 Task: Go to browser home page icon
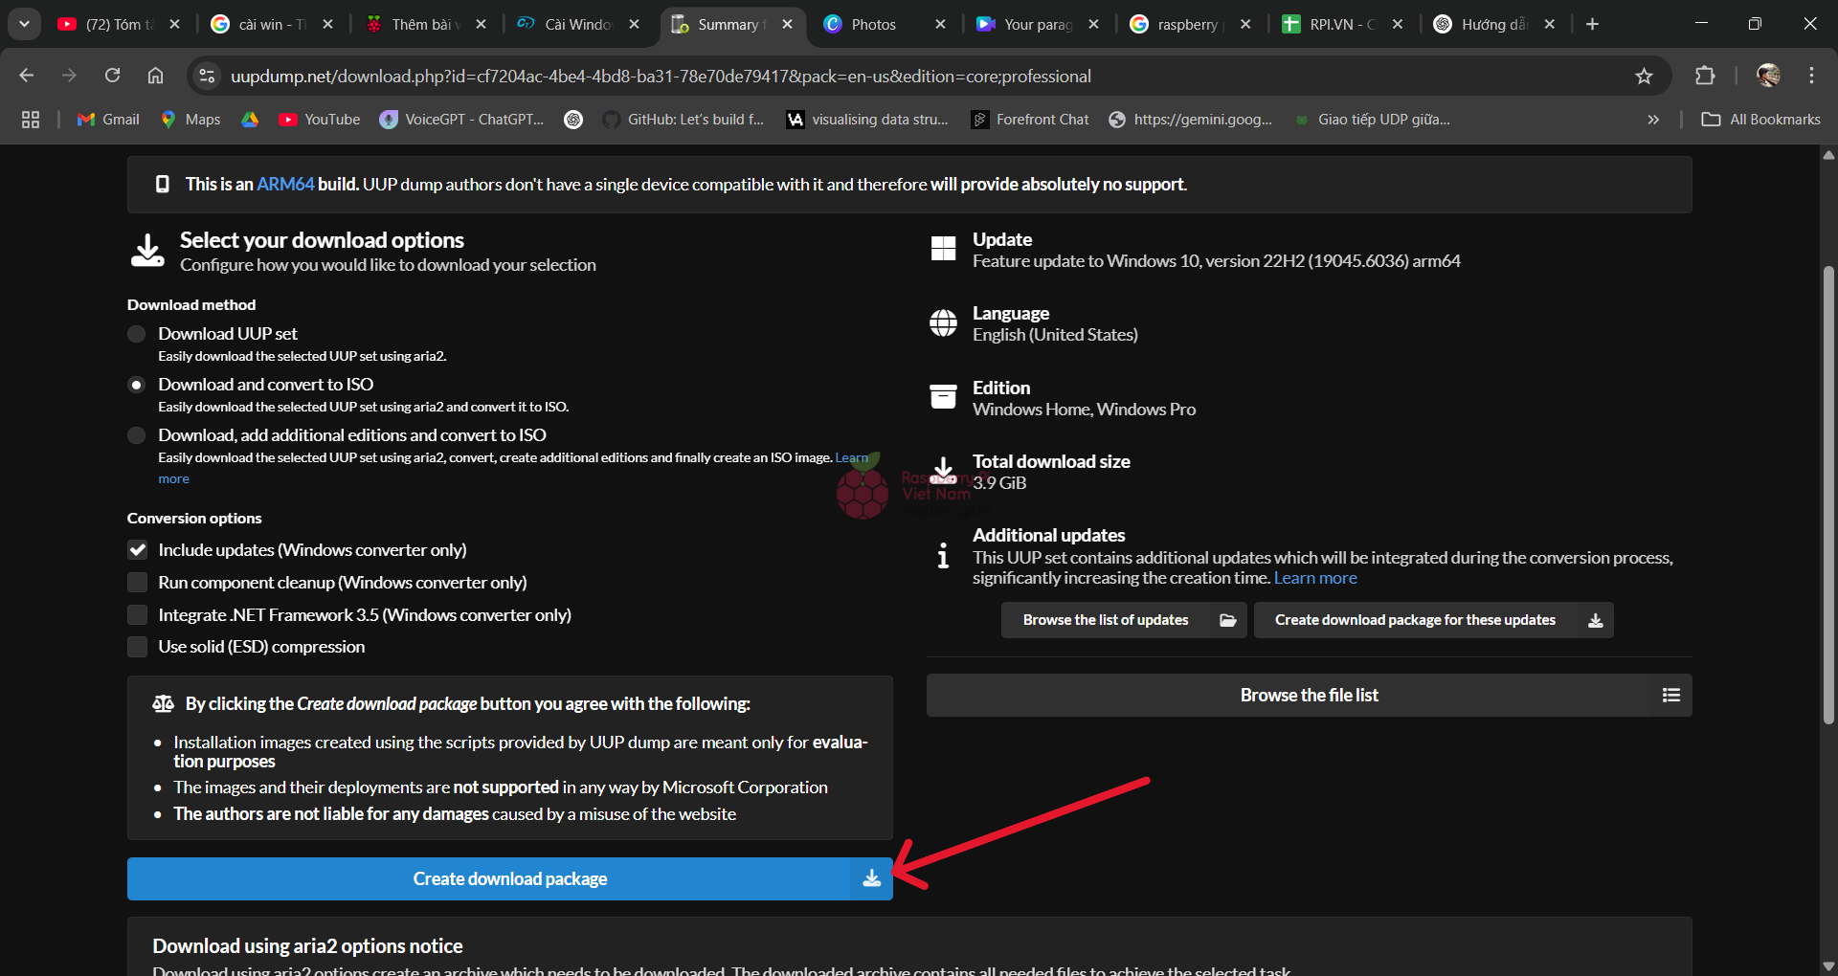coord(155,76)
